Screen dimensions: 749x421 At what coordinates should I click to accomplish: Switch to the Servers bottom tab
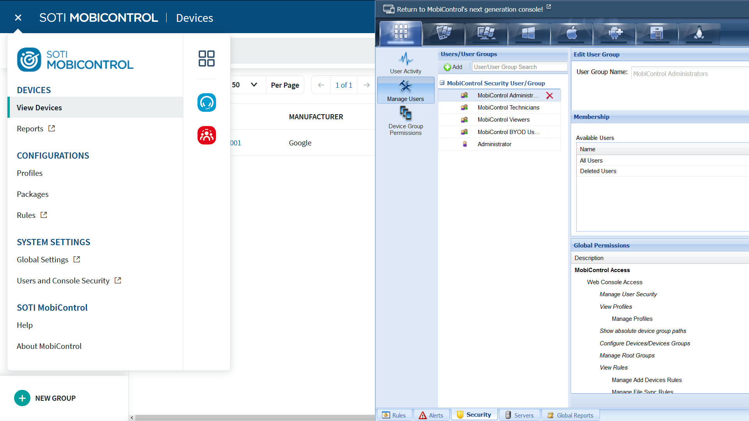coord(519,415)
